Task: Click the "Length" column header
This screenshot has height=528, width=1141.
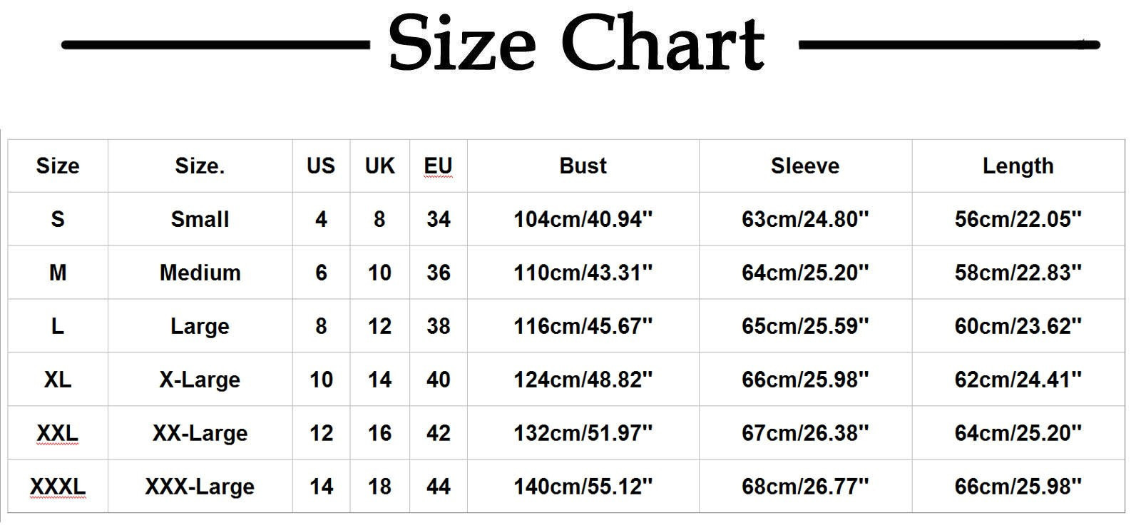Action: tap(1018, 166)
